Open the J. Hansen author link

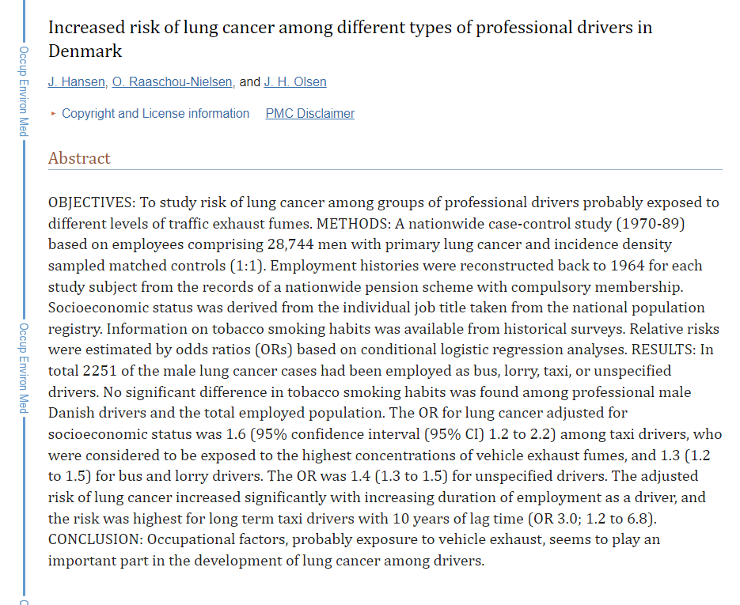(x=76, y=82)
